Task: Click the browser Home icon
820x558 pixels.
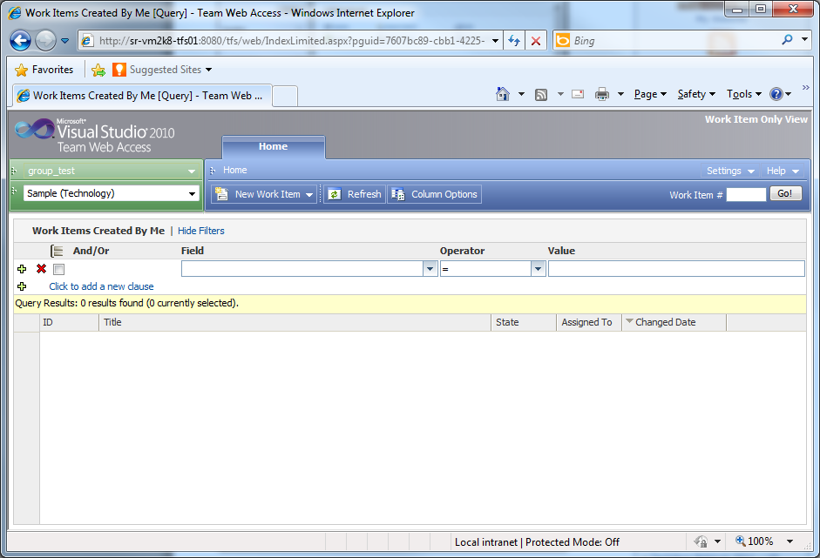Action: click(x=503, y=94)
